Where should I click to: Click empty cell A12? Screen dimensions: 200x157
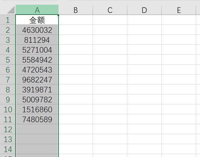point(37,129)
